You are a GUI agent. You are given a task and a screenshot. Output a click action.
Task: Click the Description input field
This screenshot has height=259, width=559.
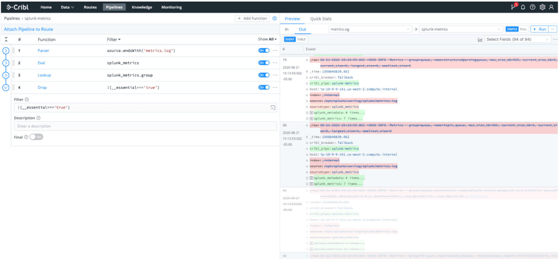click(x=145, y=126)
